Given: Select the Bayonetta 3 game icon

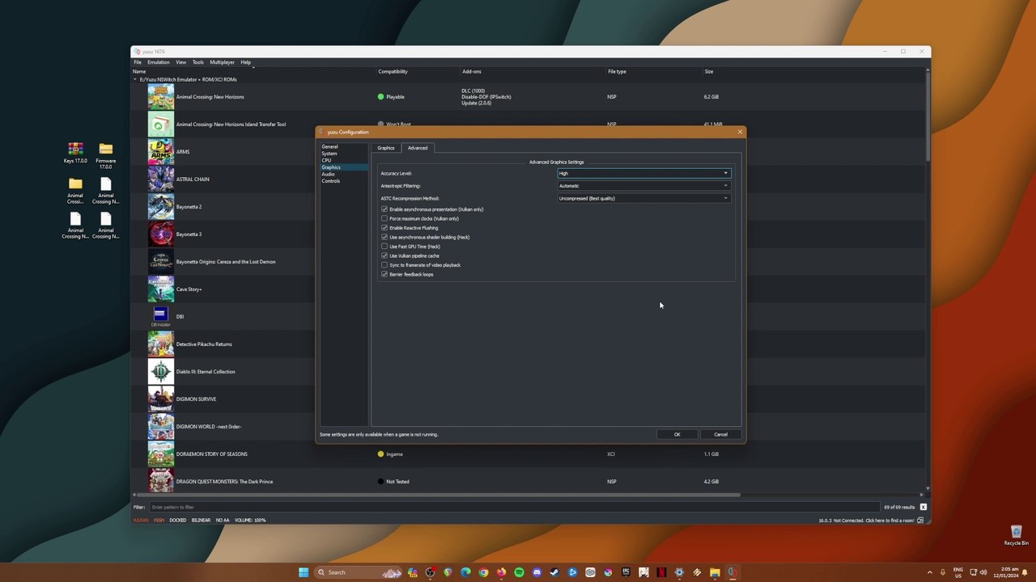Looking at the screenshot, I should (160, 234).
